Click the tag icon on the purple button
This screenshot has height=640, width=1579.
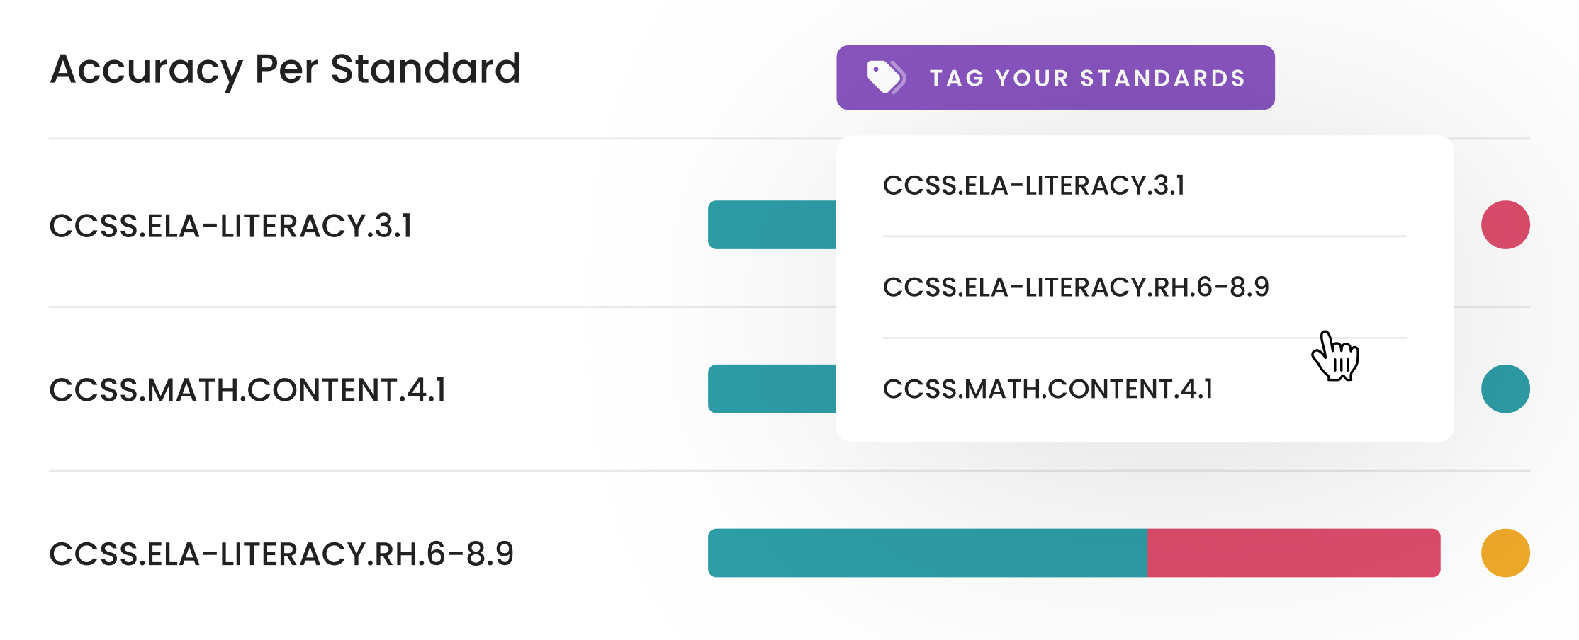(885, 77)
